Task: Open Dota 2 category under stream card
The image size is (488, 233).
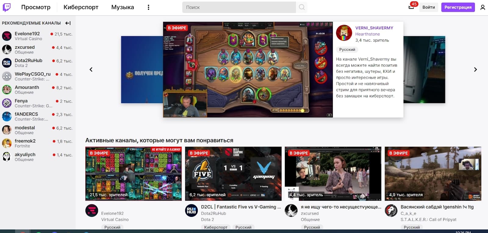Action: coord(207,220)
